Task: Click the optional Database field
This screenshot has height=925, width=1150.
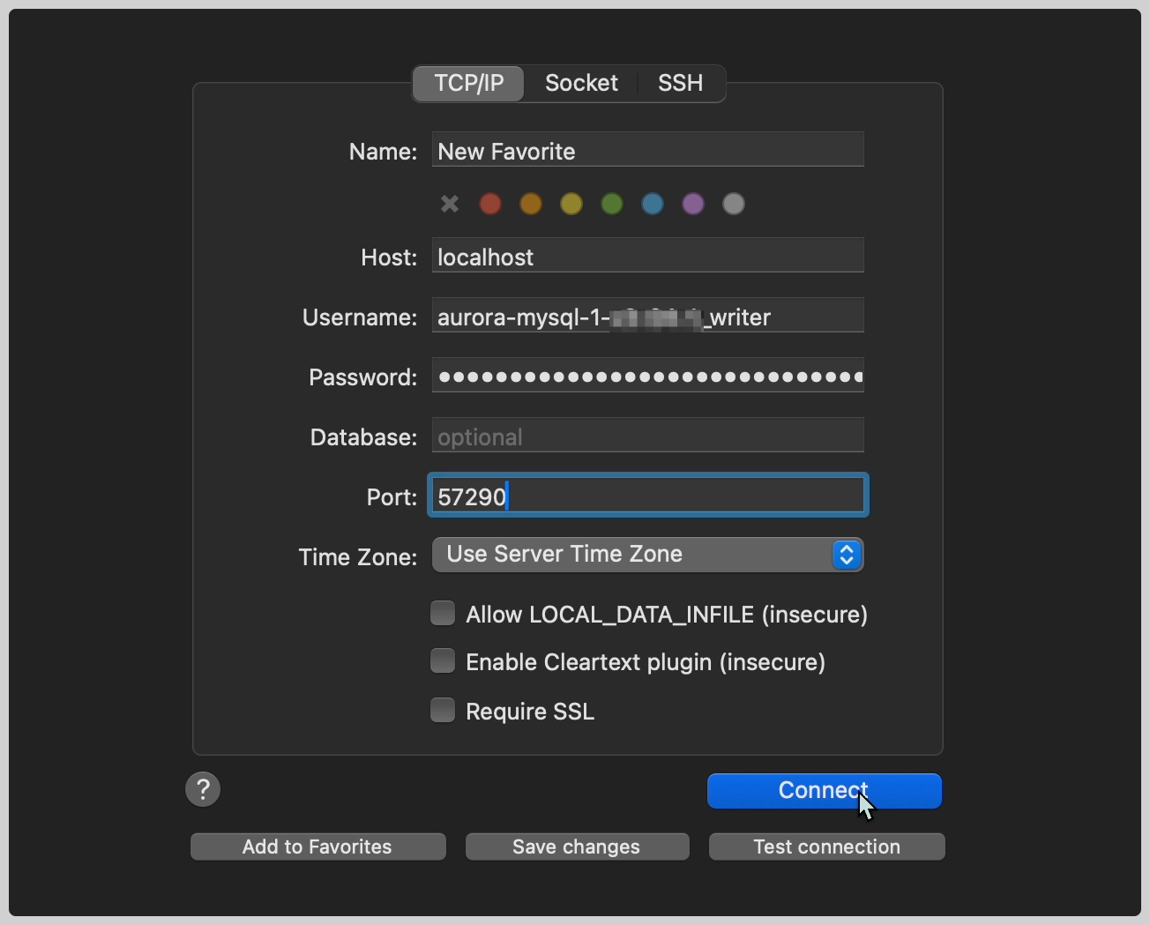Action: tap(647, 436)
